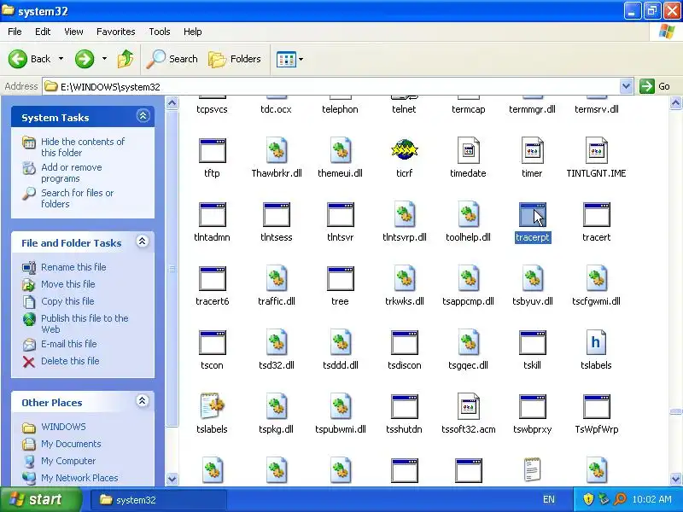Click the green Forward arrow button
This screenshot has width=683, height=512.
click(x=85, y=59)
